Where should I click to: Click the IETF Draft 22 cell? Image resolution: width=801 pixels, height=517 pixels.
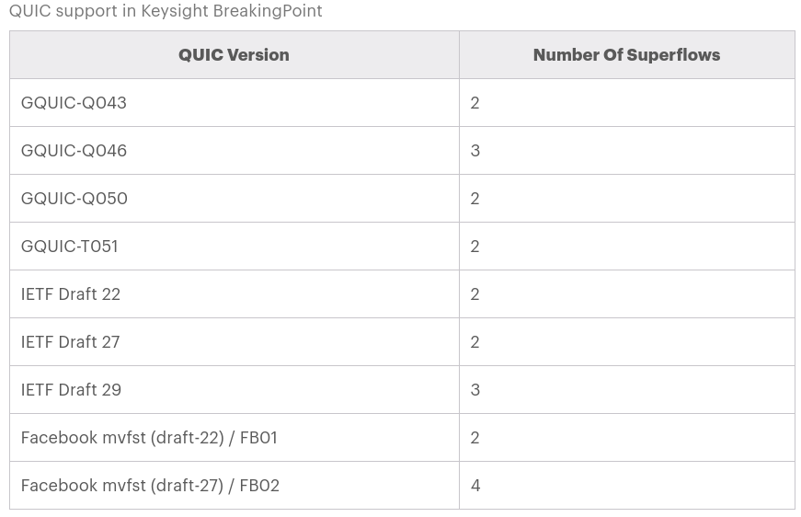pos(71,294)
